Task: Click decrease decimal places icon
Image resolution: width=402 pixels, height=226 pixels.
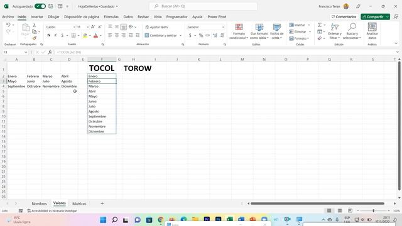Action: pos(222,35)
